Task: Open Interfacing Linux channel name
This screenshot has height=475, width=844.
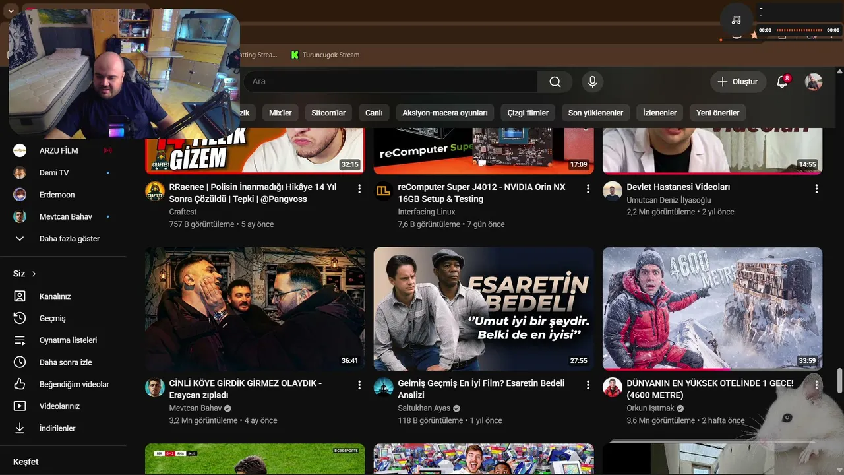Action: point(427,212)
